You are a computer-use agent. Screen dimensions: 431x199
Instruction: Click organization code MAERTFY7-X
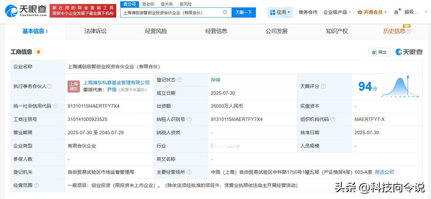[x=369, y=119]
